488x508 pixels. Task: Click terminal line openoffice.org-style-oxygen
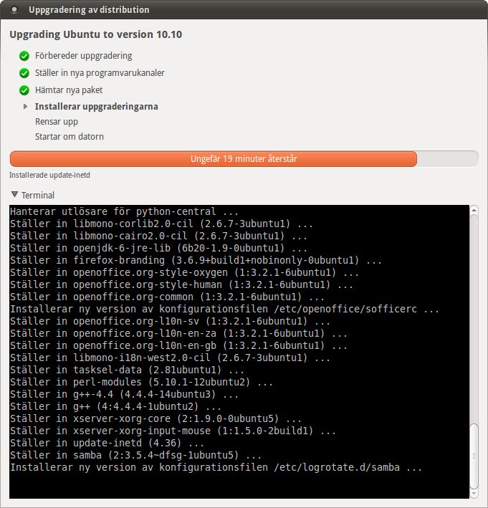pos(184,272)
